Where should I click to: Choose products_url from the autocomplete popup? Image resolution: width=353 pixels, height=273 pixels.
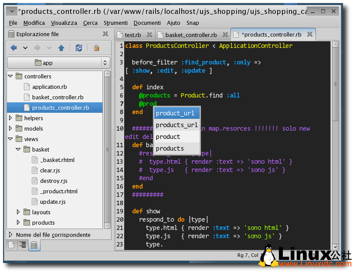tap(176, 125)
